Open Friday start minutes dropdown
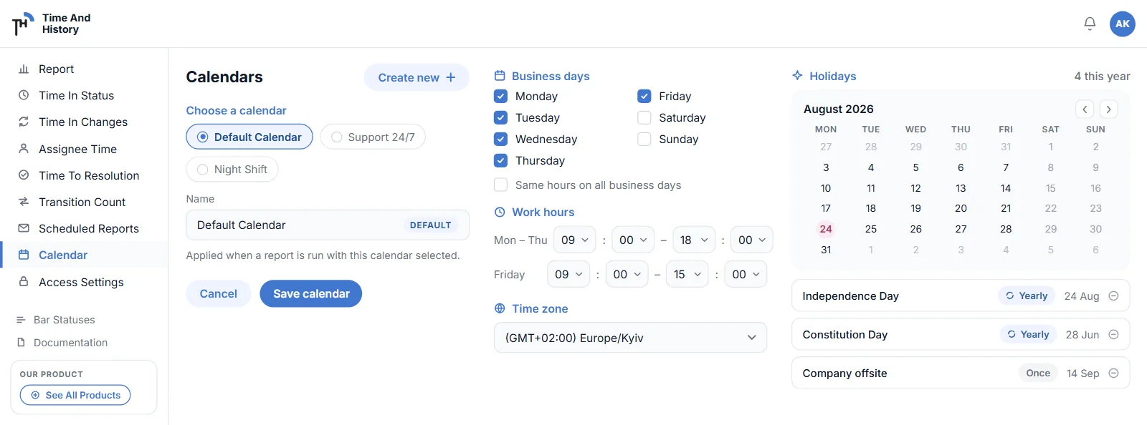 (627, 274)
